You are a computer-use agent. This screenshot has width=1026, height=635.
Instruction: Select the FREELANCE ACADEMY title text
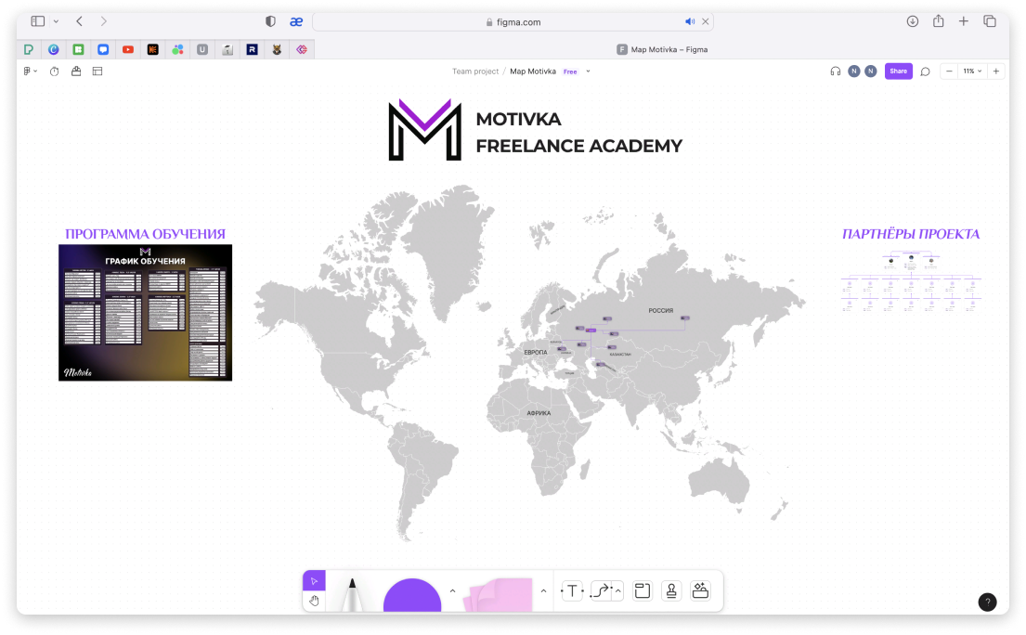tap(579, 146)
